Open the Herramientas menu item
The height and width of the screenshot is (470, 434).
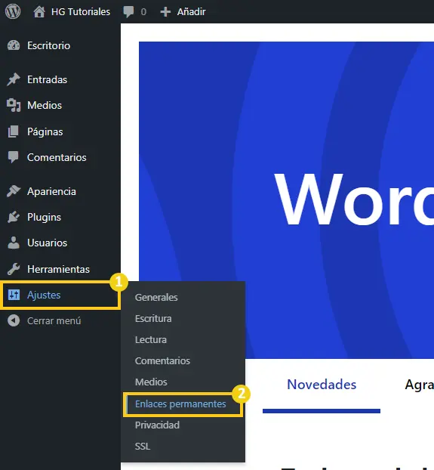point(58,269)
